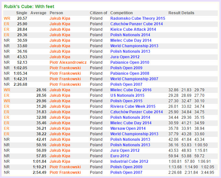
Task: Open Industrial Cube 2012 competition
Action: pyautogui.click(x=129, y=161)
